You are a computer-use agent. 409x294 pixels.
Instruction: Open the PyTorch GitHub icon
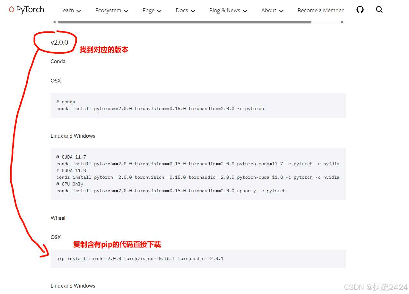click(x=360, y=10)
